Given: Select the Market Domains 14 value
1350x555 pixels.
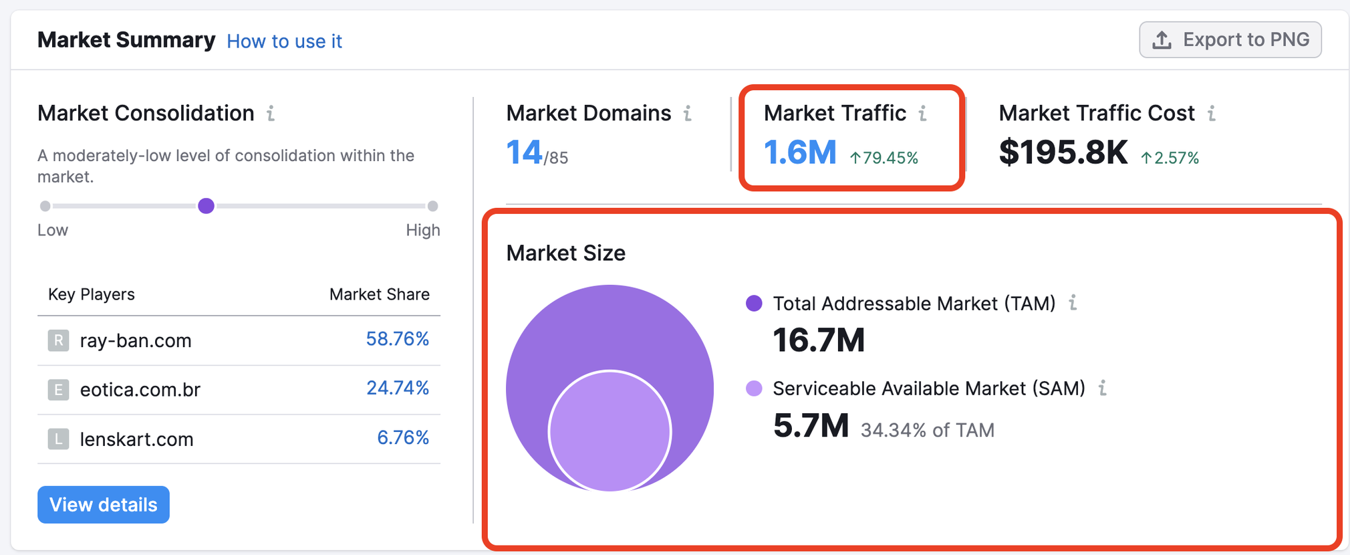Looking at the screenshot, I should point(524,152).
